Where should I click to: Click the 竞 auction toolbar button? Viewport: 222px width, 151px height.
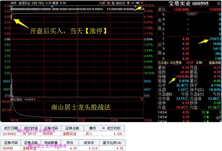coord(108,3)
